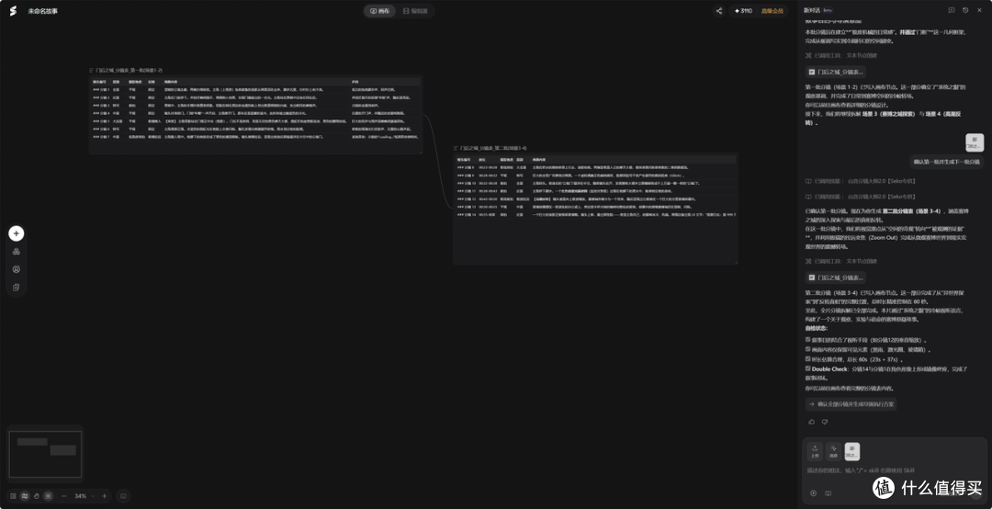Click the 分镜 7 row in first table
992x509 pixels.
(255, 136)
